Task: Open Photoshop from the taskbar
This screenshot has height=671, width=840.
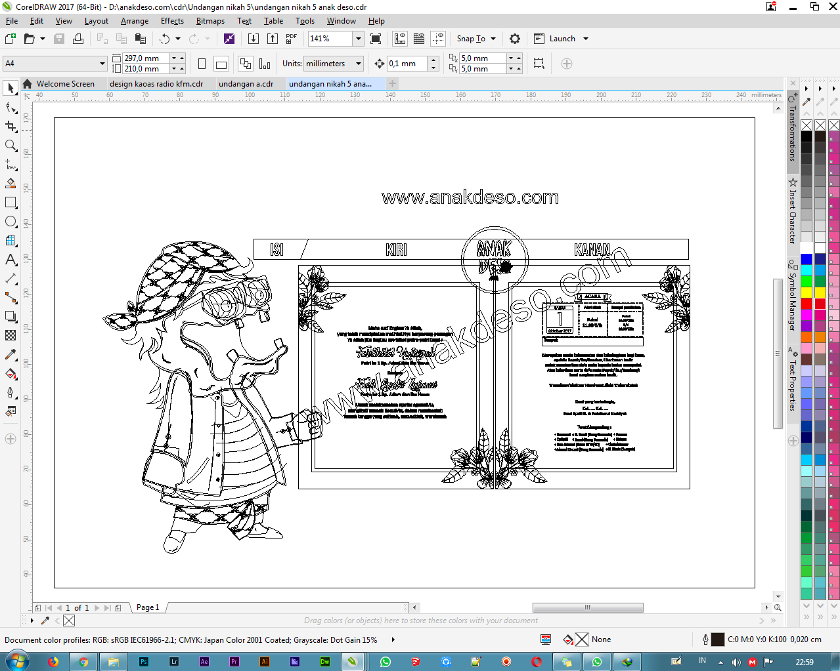Action: click(x=144, y=662)
